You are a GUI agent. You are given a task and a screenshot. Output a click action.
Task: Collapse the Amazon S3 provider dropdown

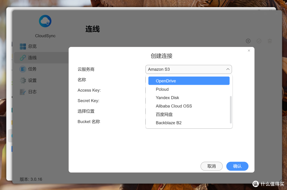[x=188, y=69]
